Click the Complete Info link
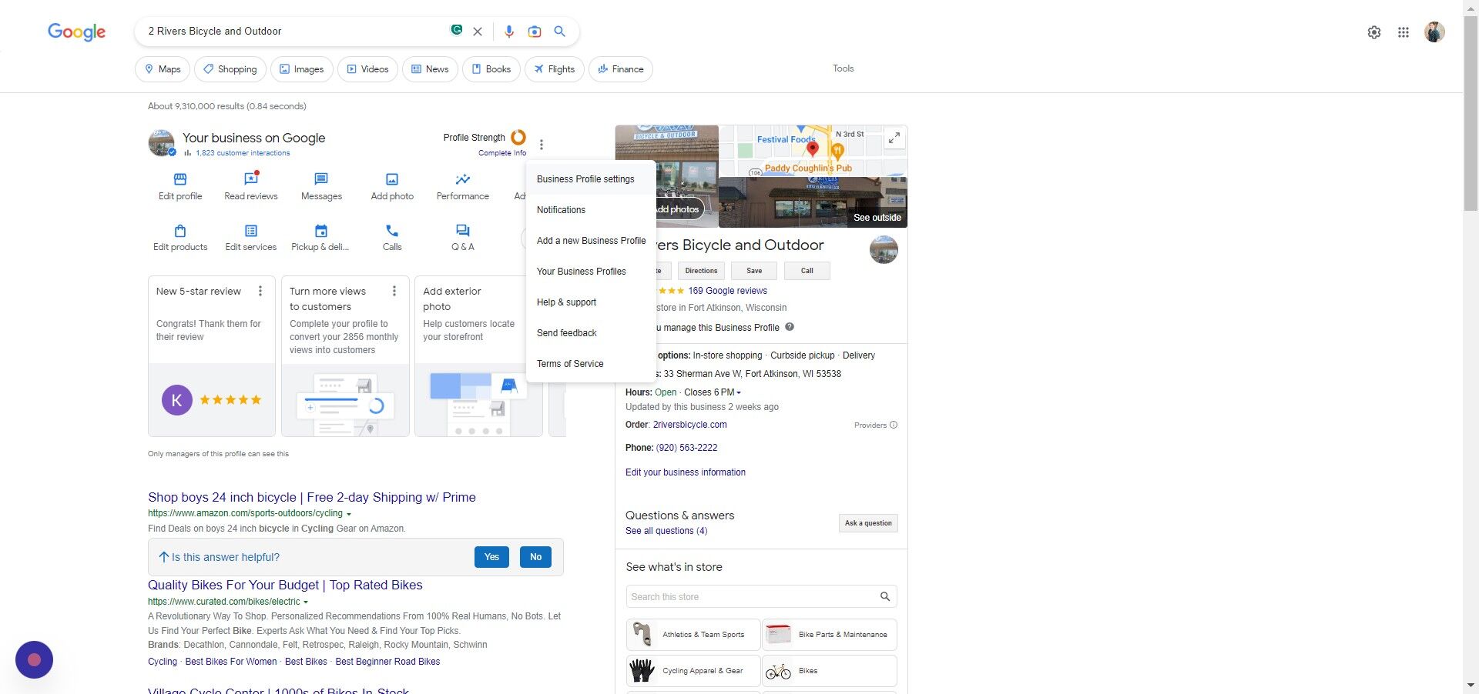 pos(502,153)
